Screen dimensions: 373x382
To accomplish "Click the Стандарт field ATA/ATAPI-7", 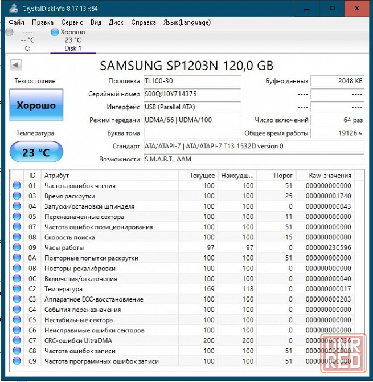I will tap(254, 146).
